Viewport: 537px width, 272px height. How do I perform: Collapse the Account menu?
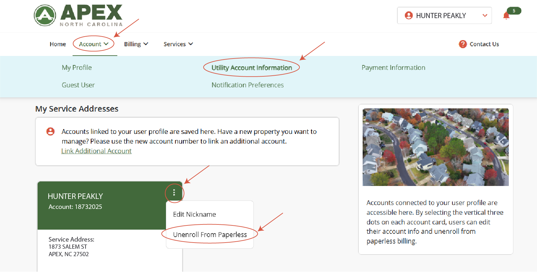(94, 44)
